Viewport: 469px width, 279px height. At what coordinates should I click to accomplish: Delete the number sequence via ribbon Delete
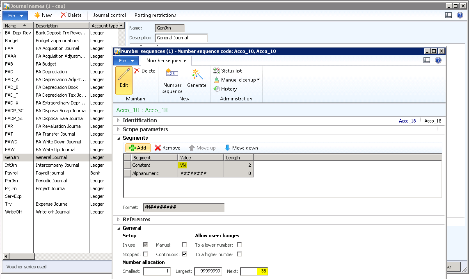[144, 71]
